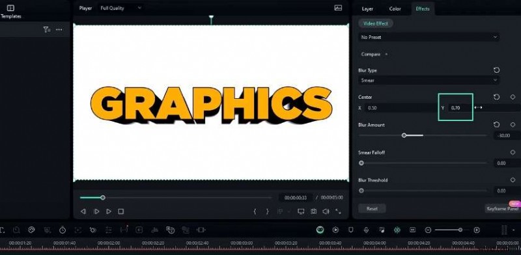
Task: Set mark out with right brace icon
Action: (267, 211)
